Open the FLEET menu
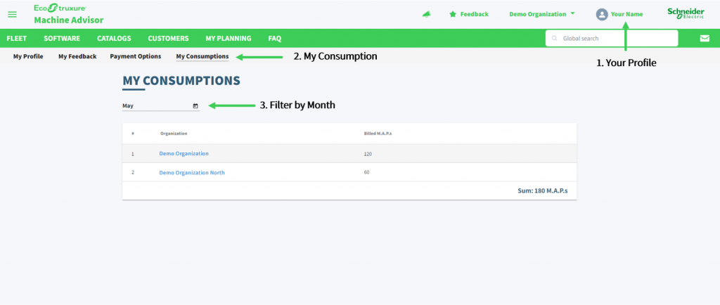Viewport: 720px width, 305px height. [17, 39]
